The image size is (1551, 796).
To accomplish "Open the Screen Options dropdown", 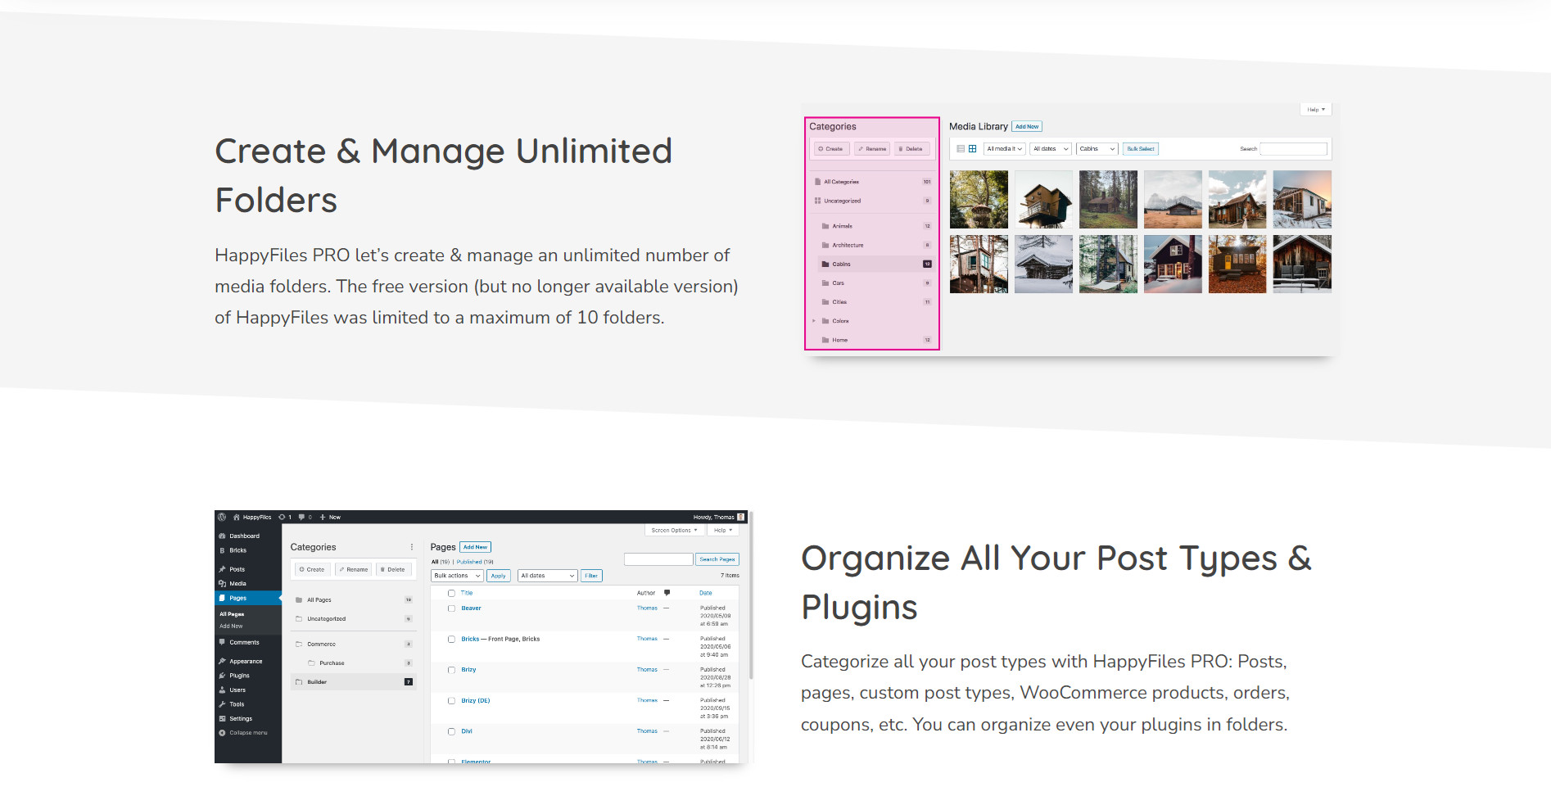I will 674,530.
